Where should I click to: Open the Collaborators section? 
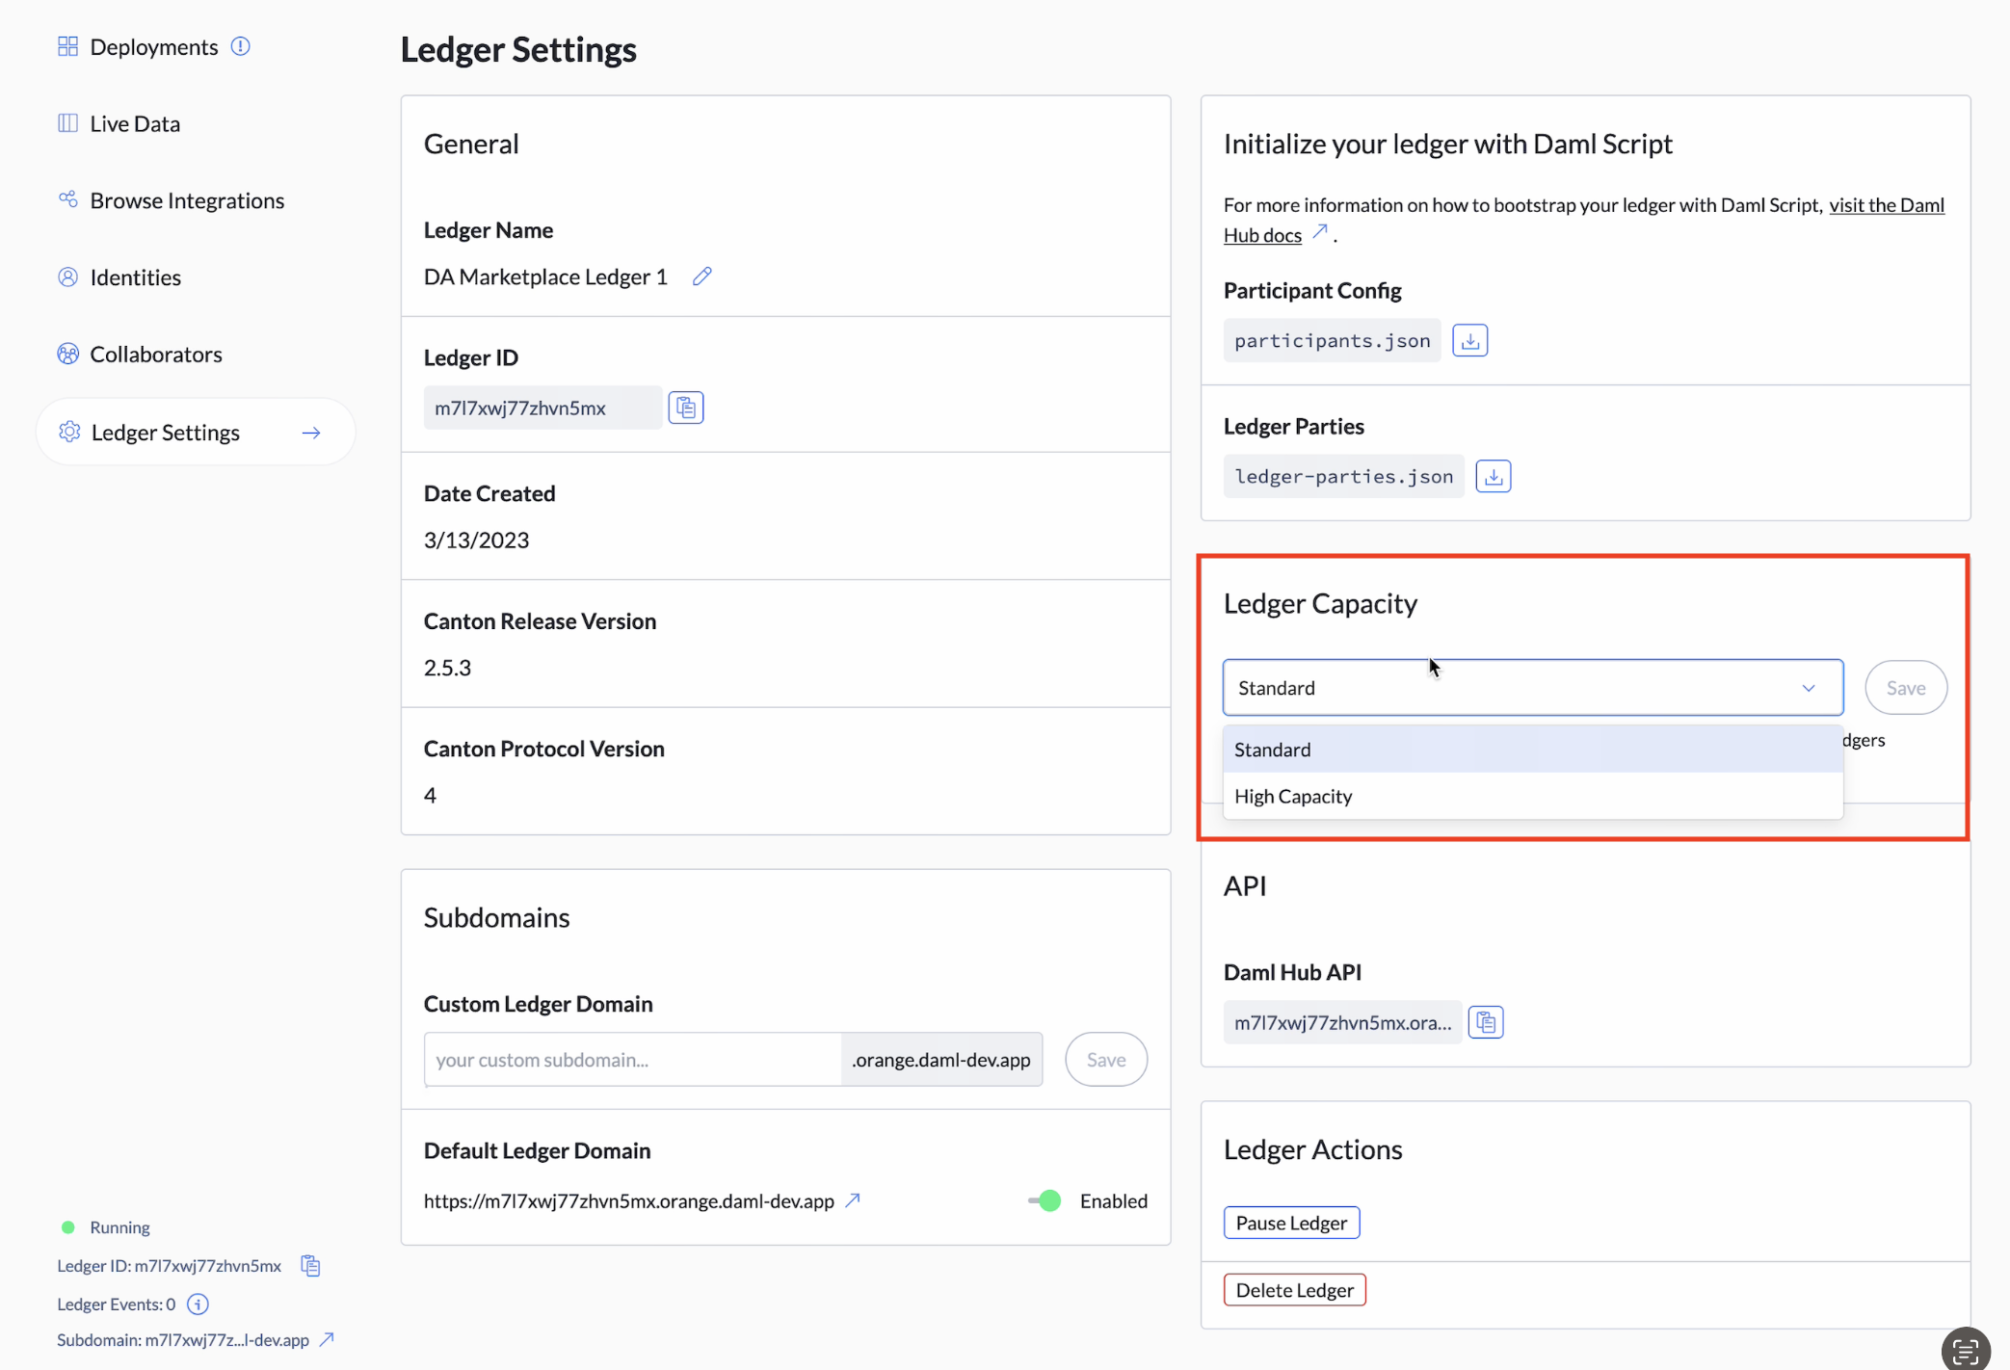156,354
